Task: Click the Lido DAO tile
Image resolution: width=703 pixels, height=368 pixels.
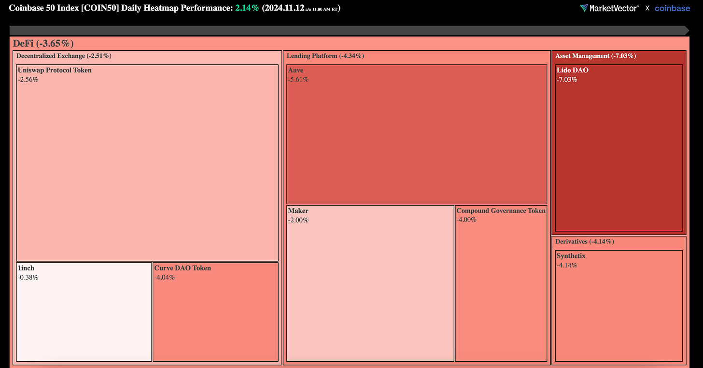Action: click(x=619, y=148)
